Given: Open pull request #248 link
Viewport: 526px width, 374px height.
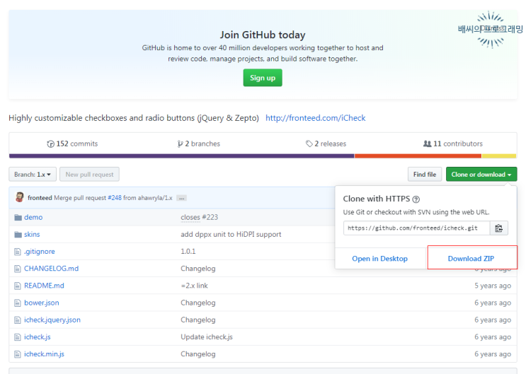Looking at the screenshot, I should point(115,198).
